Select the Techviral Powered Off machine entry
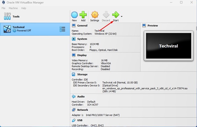This screenshot has height=127, width=197. [x=31, y=29]
